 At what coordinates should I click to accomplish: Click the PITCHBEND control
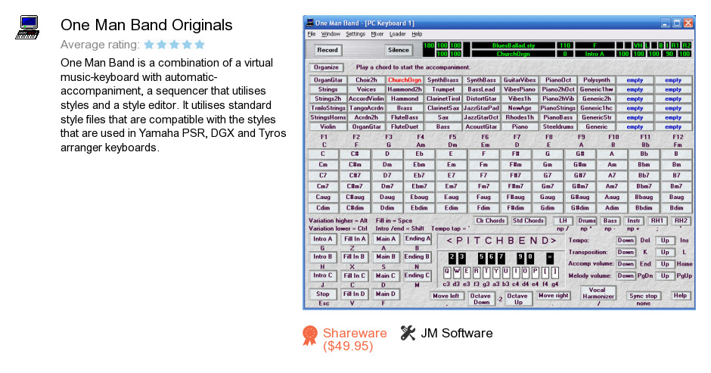tap(501, 241)
